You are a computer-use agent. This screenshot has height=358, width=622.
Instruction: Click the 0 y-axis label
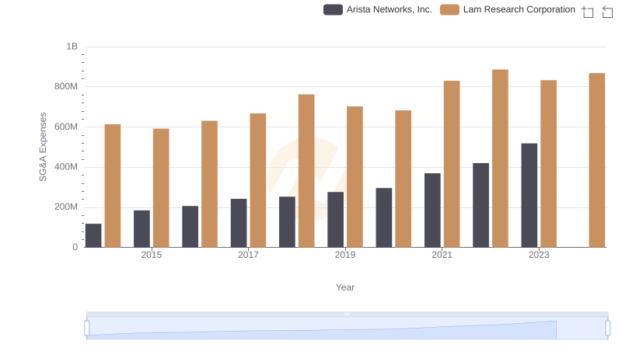pyautogui.click(x=75, y=247)
